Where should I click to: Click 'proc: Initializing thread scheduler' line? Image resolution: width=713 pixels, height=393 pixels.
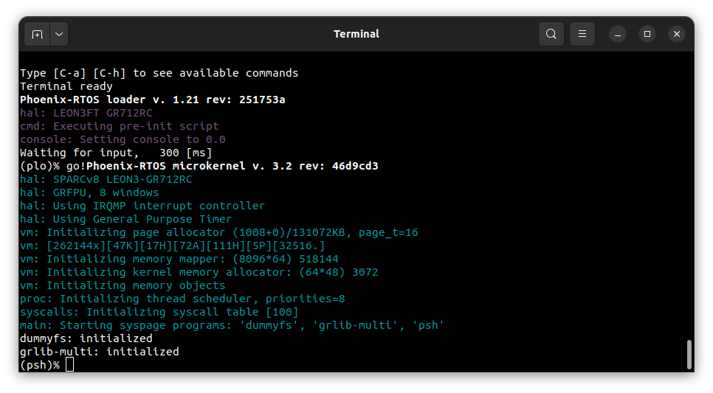182,299
